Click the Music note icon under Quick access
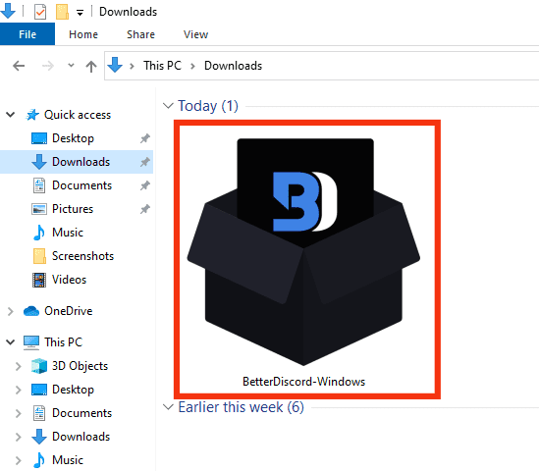This screenshot has width=539, height=471. pos(39,233)
